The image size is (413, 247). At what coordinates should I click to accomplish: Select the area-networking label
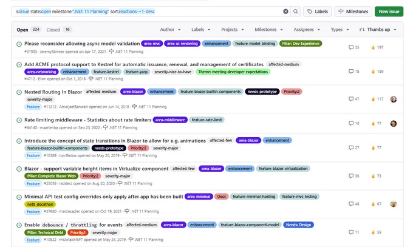tap(41, 72)
